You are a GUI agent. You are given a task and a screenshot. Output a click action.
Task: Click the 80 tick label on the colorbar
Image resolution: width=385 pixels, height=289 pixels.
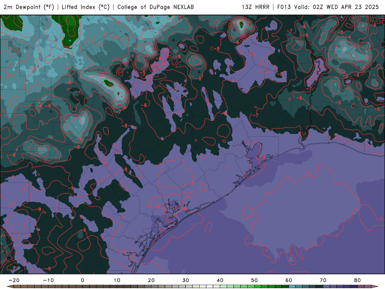pyautogui.click(x=358, y=280)
